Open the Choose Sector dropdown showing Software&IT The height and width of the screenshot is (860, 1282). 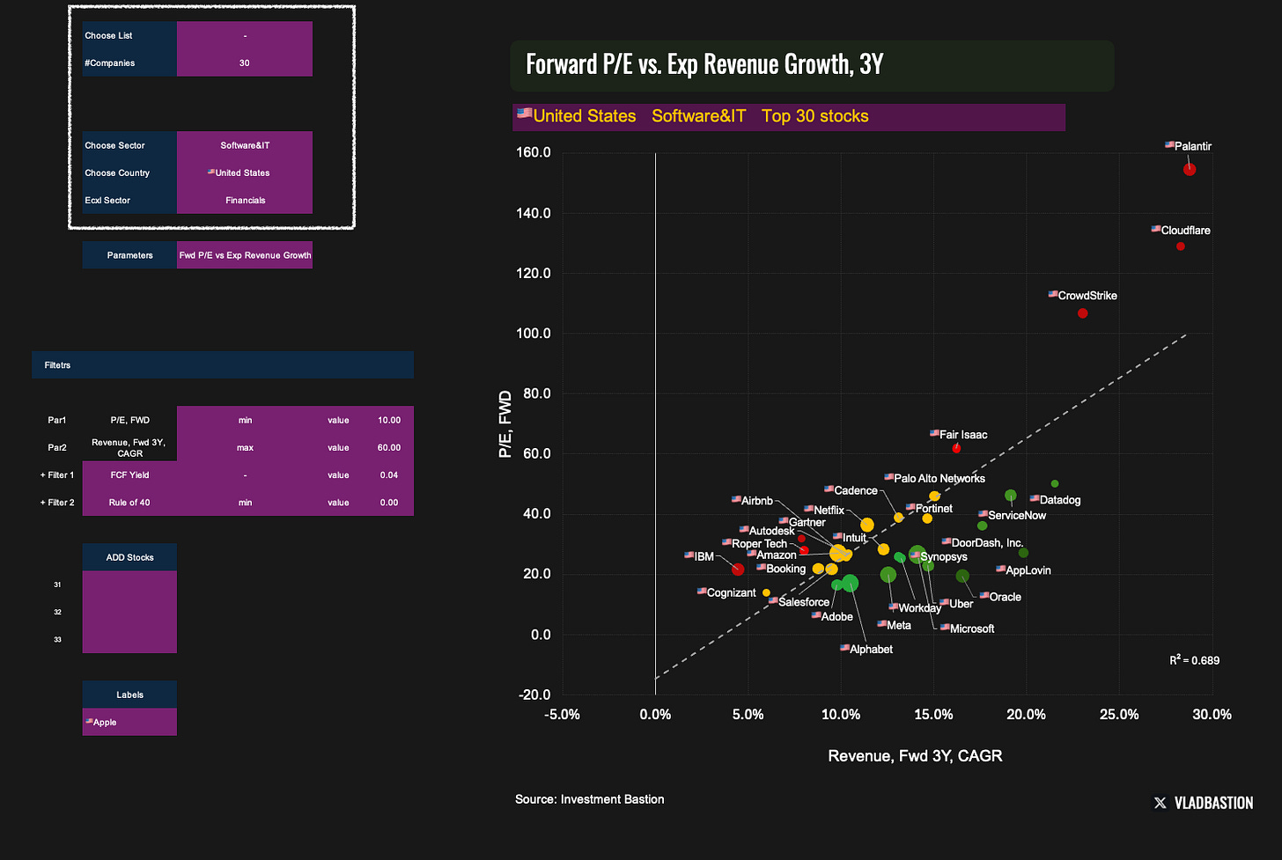click(245, 145)
